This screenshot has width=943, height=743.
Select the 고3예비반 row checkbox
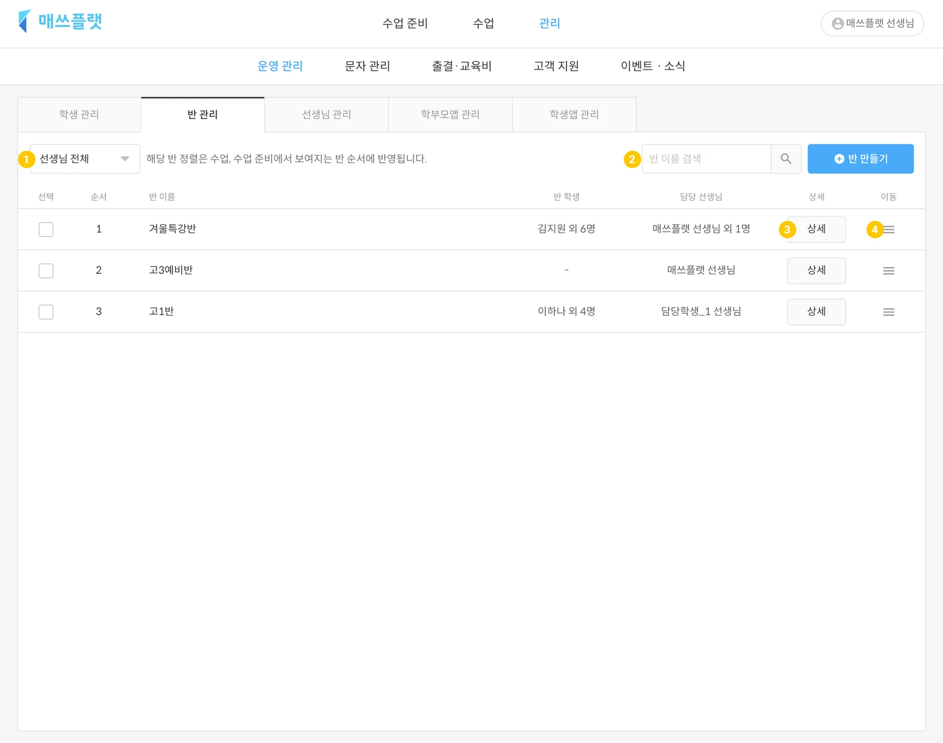(46, 271)
